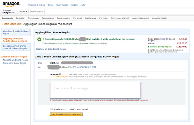
Task: Open 'Offerte' in top navigation
Action: click(51, 5)
